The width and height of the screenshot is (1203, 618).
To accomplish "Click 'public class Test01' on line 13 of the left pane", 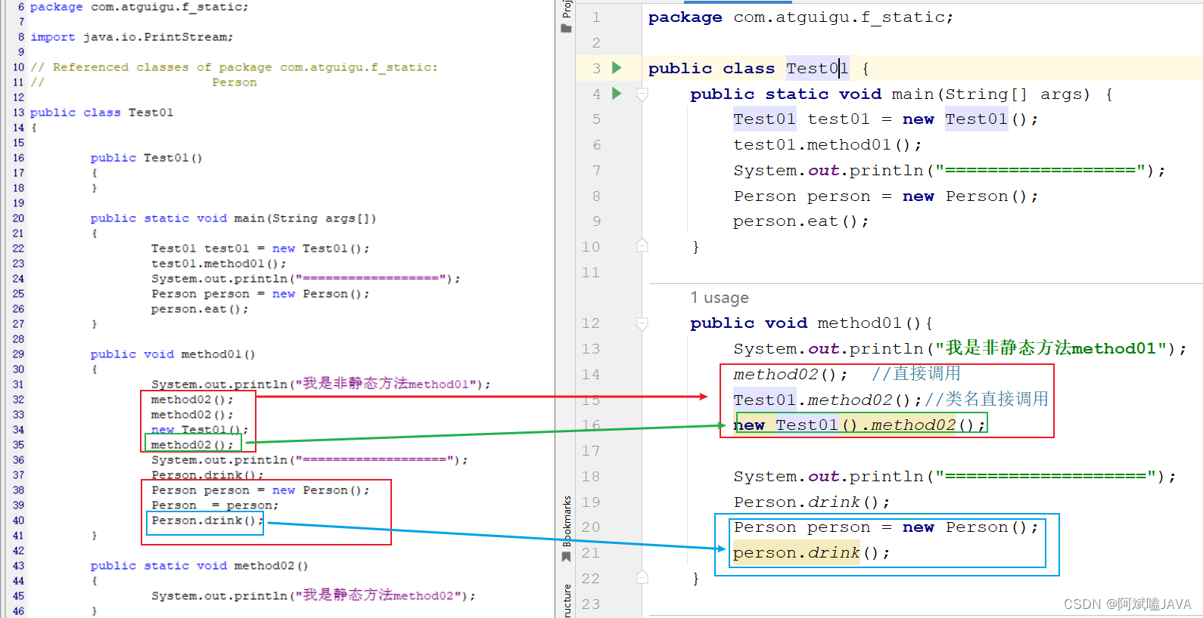I will click(x=101, y=113).
